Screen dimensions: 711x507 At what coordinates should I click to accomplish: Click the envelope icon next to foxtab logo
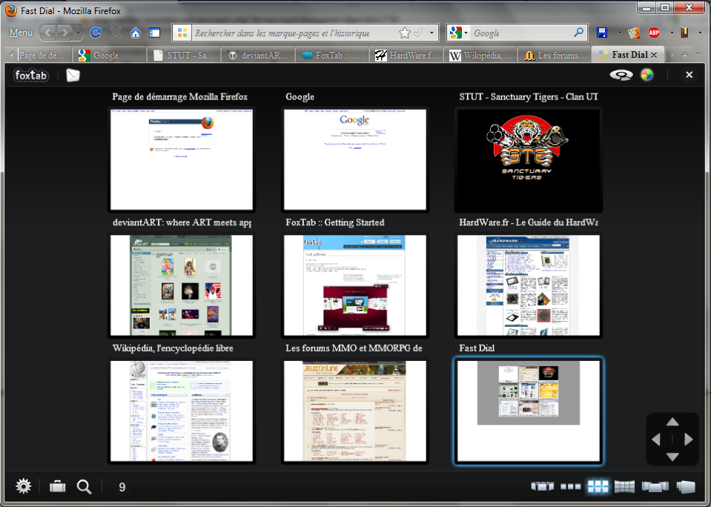(73, 75)
